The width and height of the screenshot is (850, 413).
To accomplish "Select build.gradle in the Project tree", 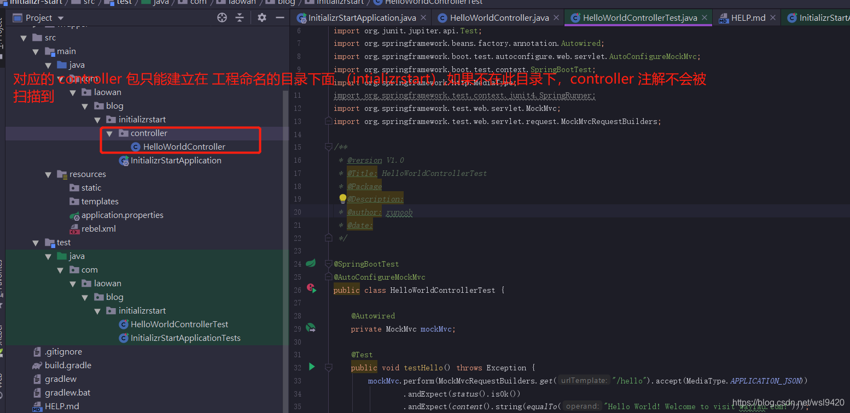I will point(68,365).
